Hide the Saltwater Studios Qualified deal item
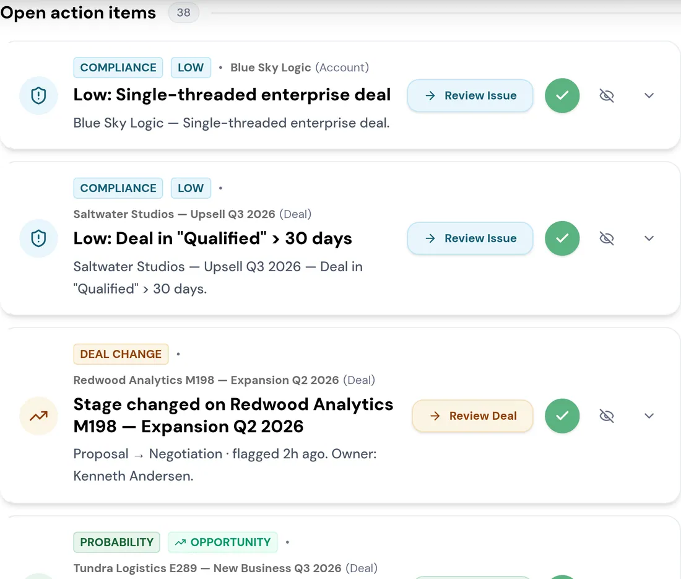Screen dimensions: 681x579 point(606,238)
